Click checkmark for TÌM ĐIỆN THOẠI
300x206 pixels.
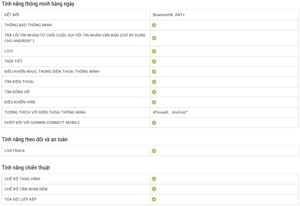[x=154, y=82]
